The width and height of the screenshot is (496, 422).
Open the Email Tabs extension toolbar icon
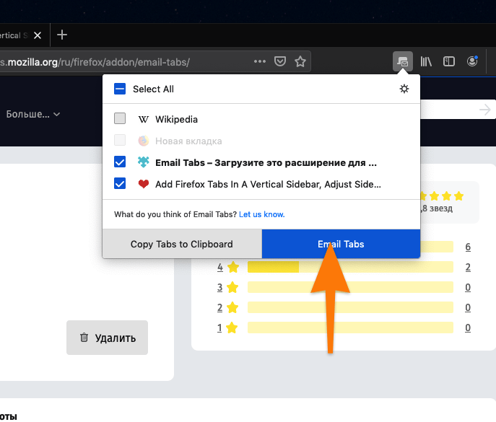click(x=403, y=61)
